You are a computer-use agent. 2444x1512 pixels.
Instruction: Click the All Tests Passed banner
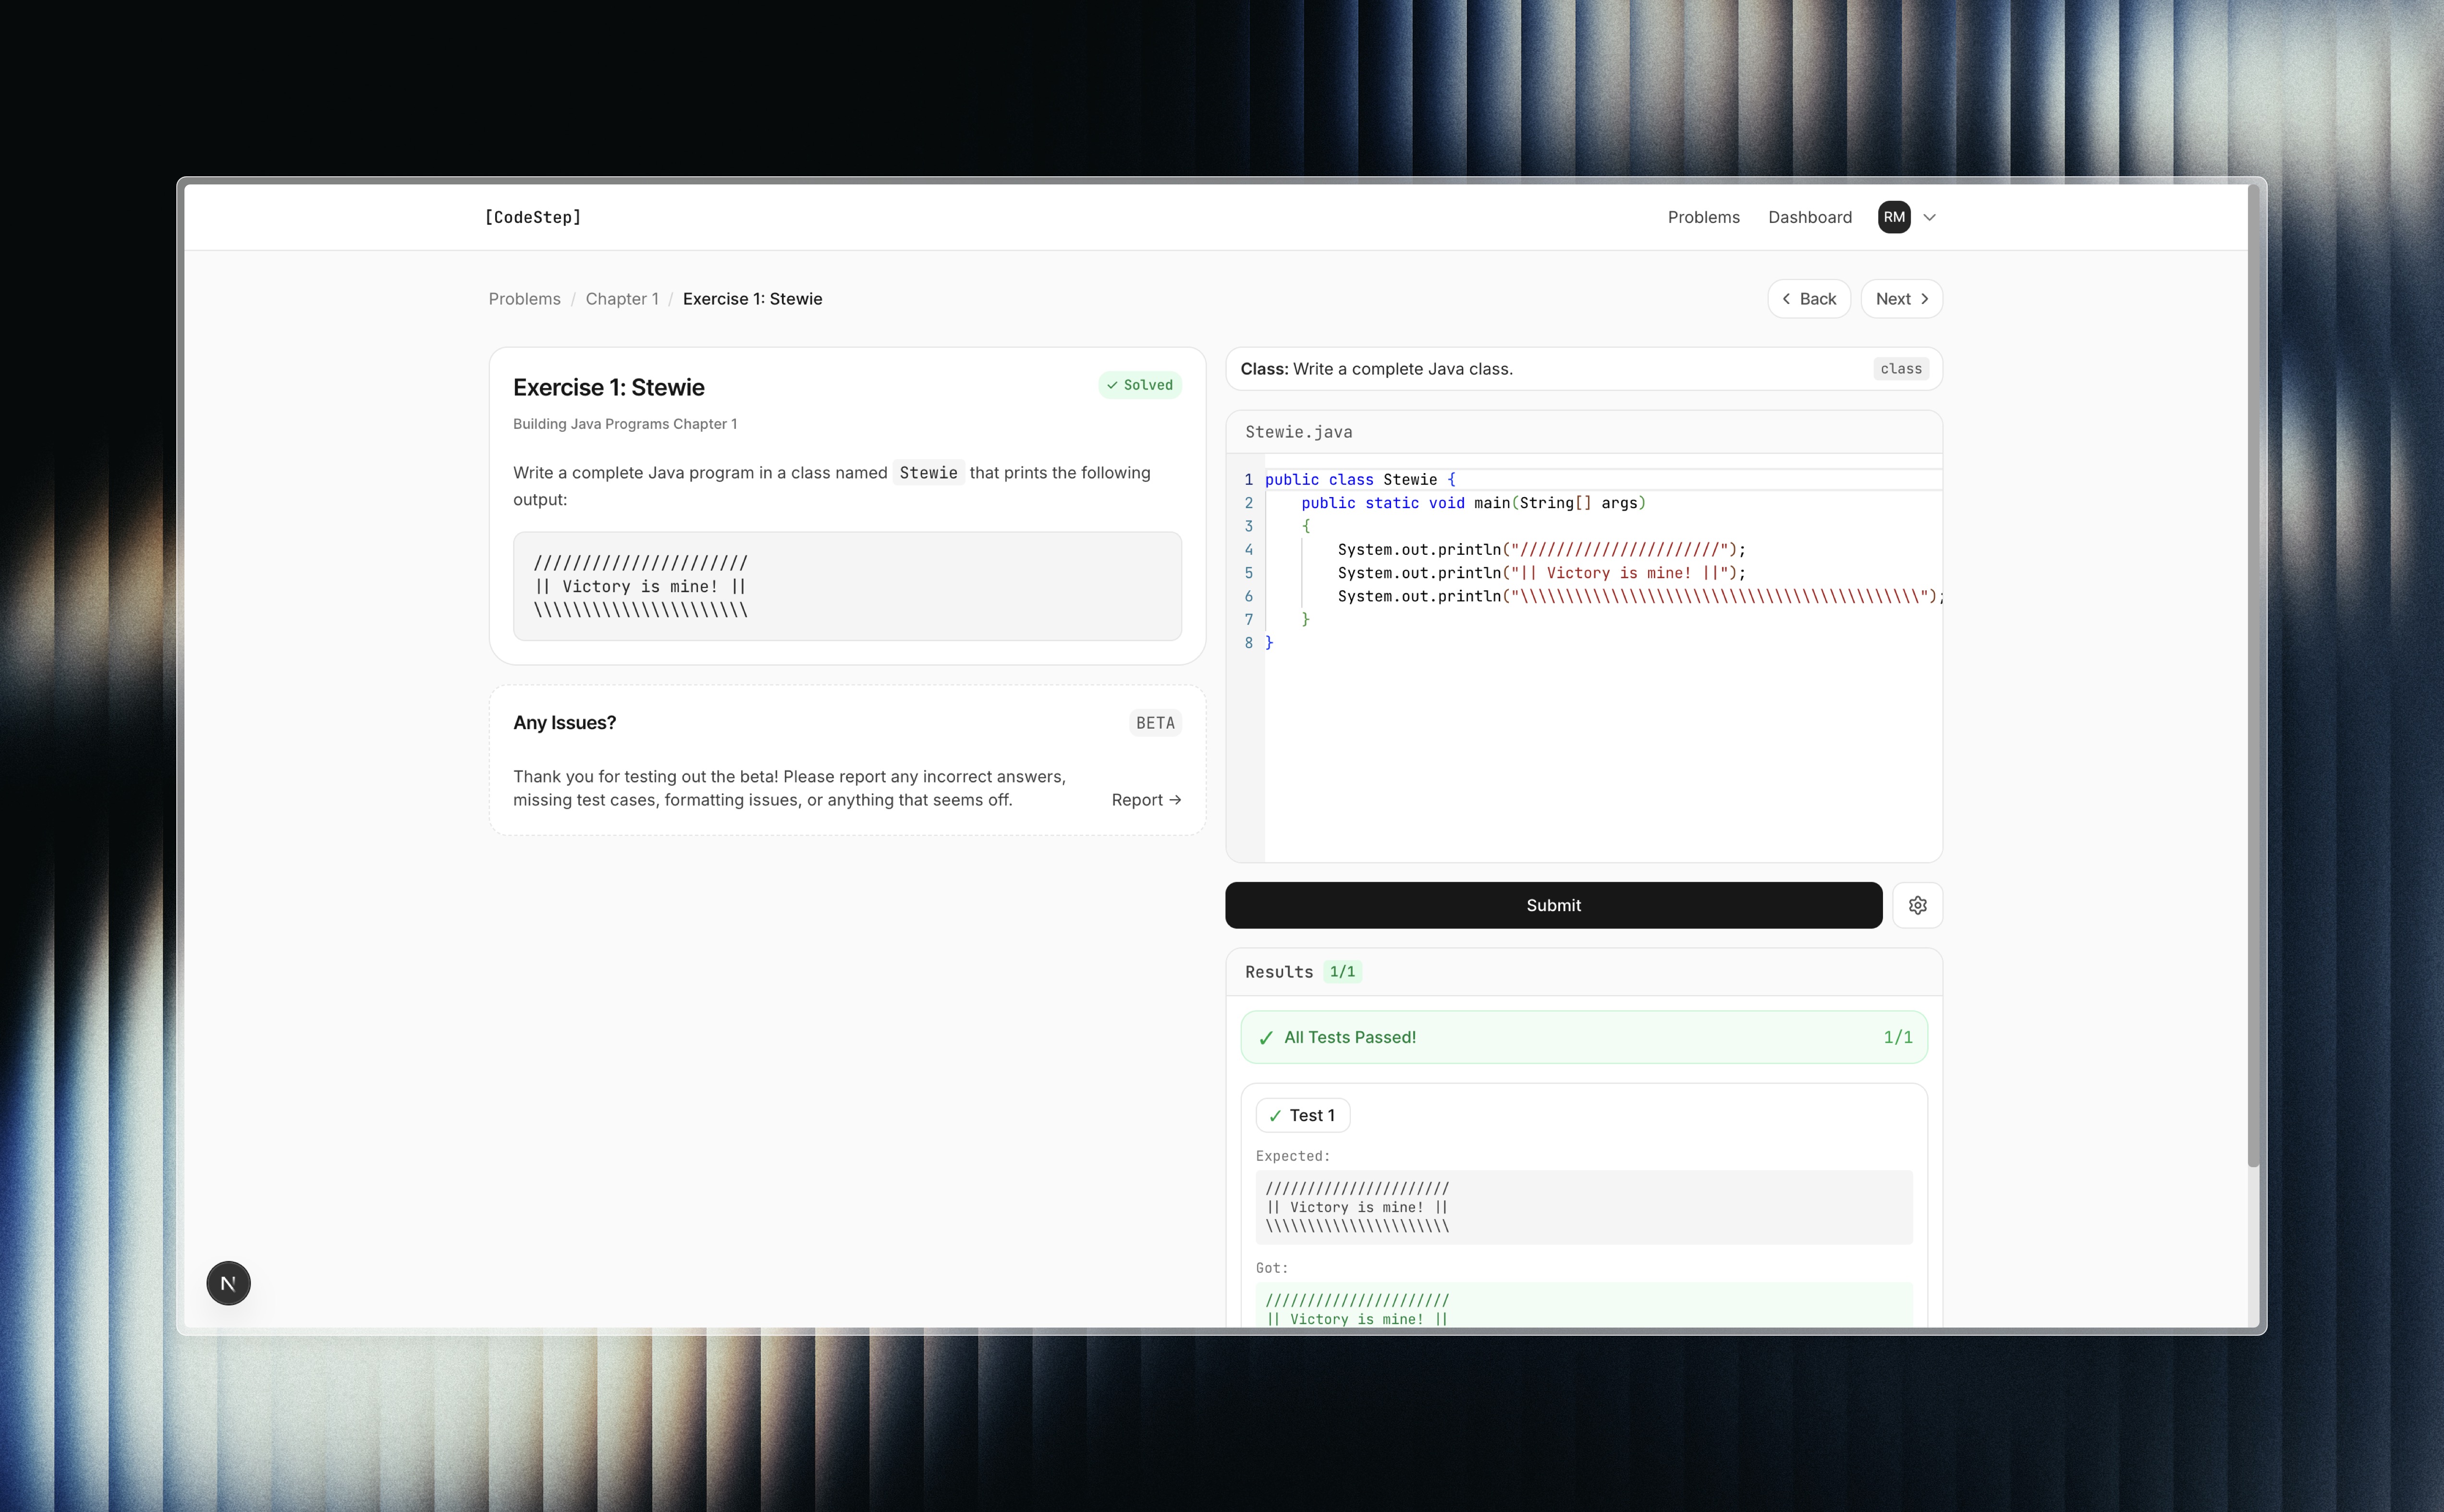1584,1037
